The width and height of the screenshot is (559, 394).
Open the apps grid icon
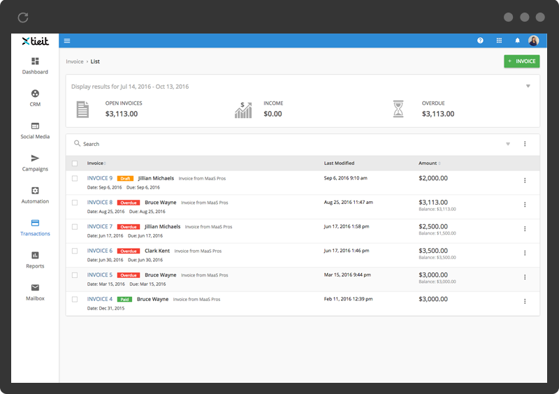pos(499,41)
